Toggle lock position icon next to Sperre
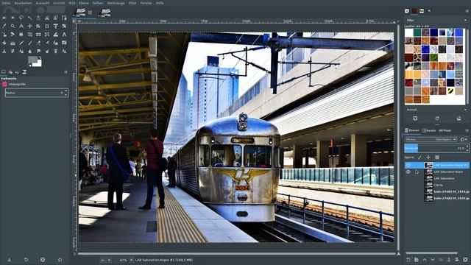Image resolution: width=471 pixels, height=265 pixels. [428, 157]
